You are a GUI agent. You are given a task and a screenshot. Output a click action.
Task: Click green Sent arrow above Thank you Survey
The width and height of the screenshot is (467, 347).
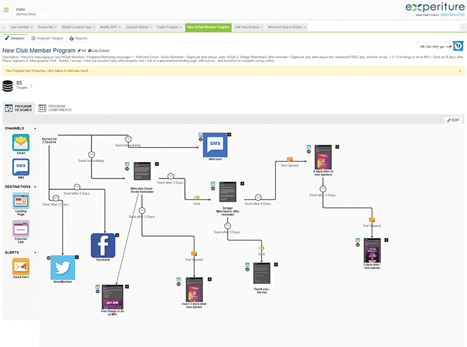261,248
